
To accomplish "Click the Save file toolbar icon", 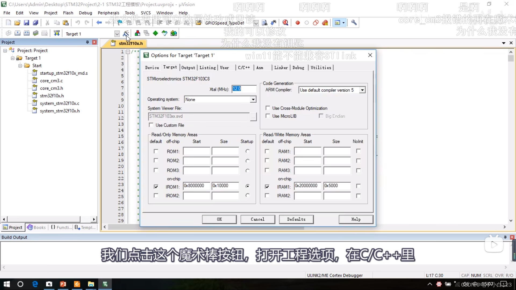I will (26, 23).
